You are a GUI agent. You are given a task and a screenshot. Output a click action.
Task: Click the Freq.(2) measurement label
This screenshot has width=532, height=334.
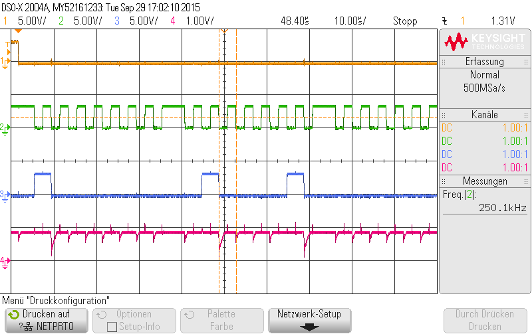(460, 195)
